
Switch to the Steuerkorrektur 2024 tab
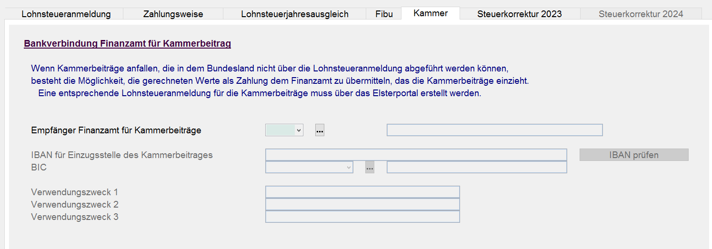641,14
